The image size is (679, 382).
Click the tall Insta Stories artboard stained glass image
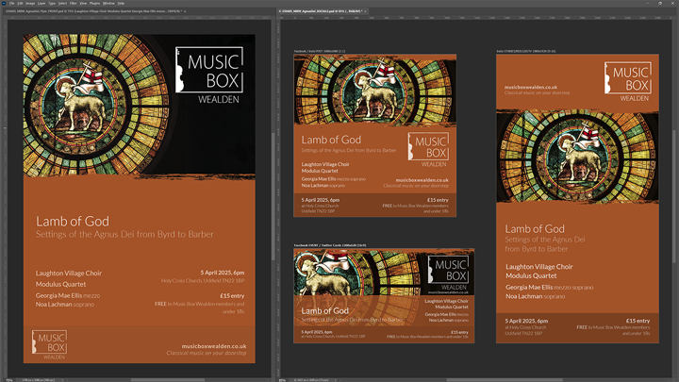(x=578, y=157)
